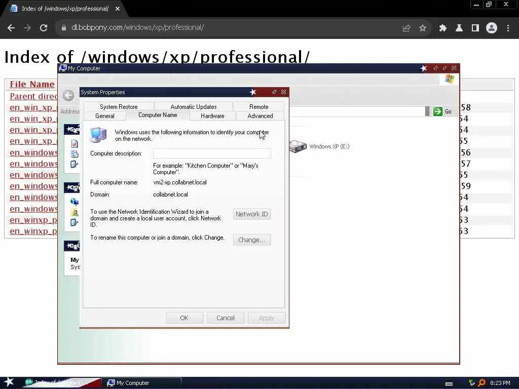Image resolution: width=519 pixels, height=389 pixels.
Task: Click the Network ID button
Action: (251, 214)
